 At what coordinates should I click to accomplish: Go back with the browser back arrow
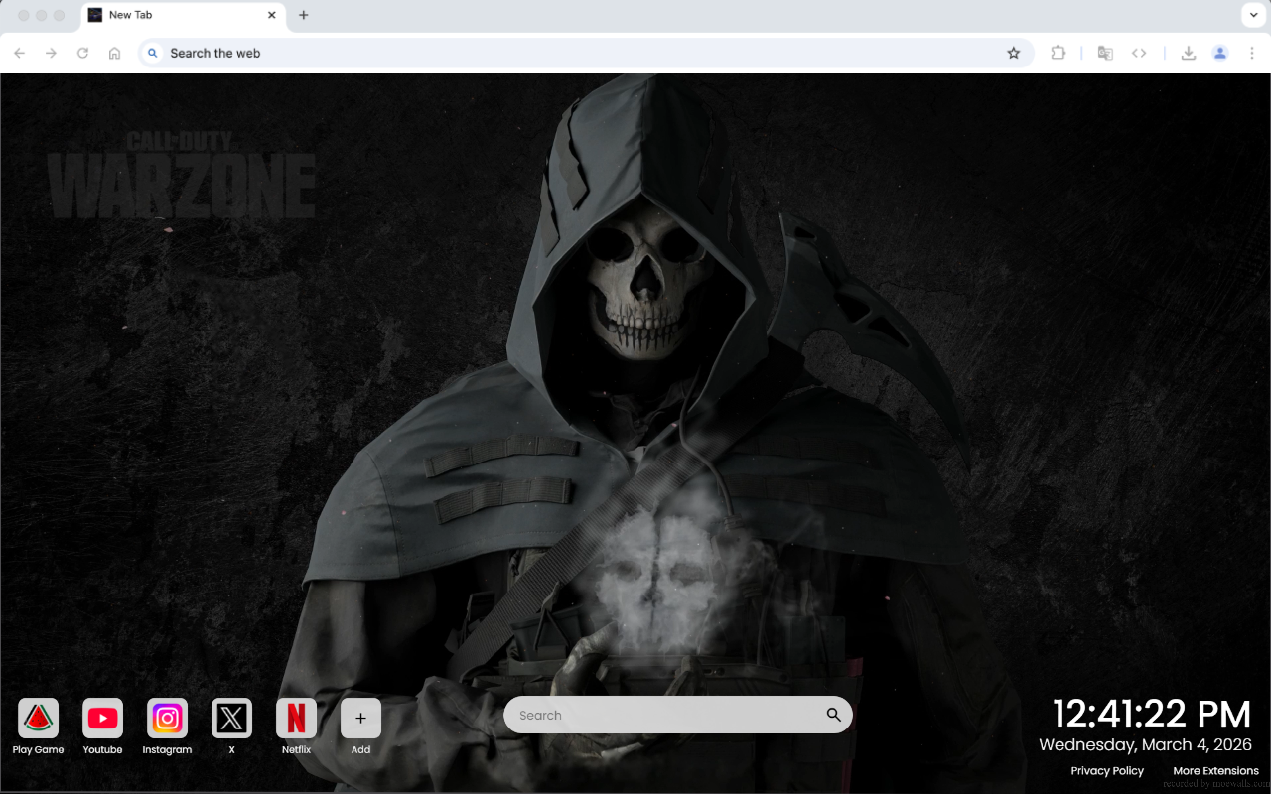20,53
